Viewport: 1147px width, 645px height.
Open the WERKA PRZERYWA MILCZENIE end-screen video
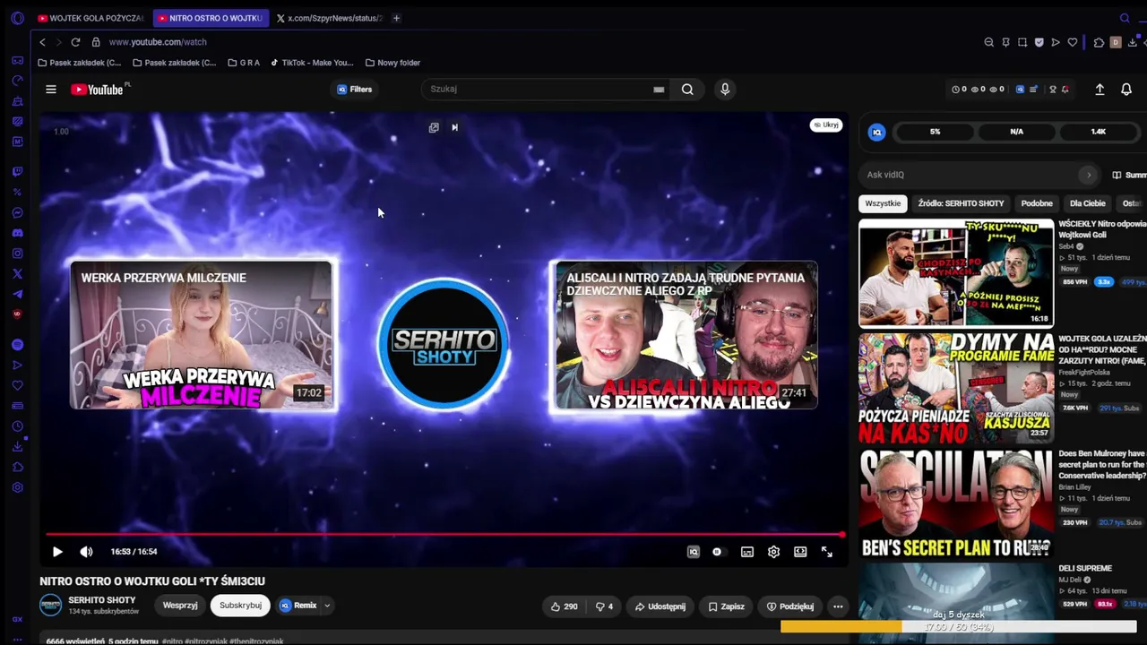[x=202, y=335]
